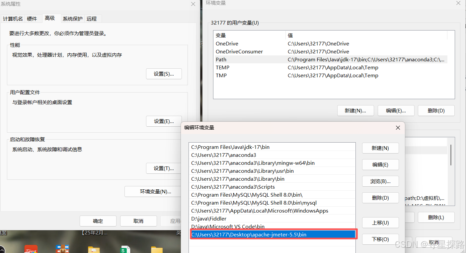Screen dimensions: 466x253
Task: Click the 值 column header
Action: pyautogui.click(x=366, y=35)
